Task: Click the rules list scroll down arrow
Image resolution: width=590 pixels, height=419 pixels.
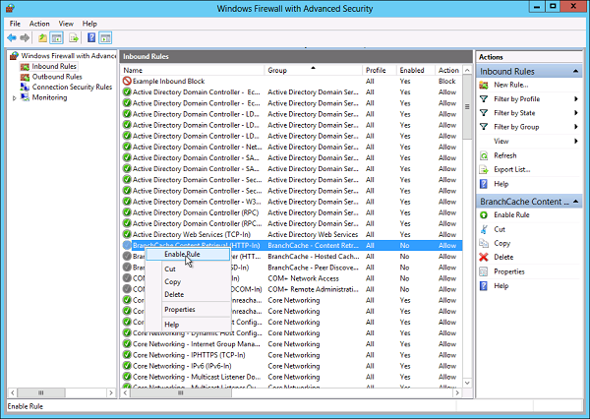Action: (467, 383)
